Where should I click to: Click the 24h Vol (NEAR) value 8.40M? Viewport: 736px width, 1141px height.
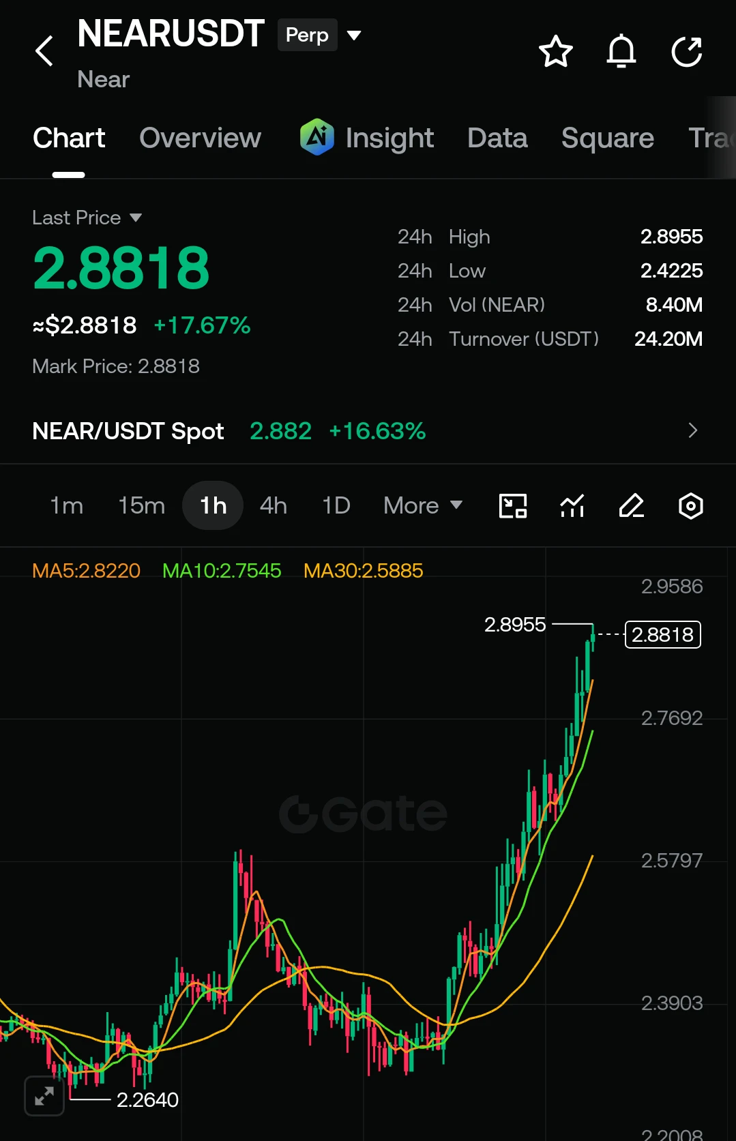(674, 305)
